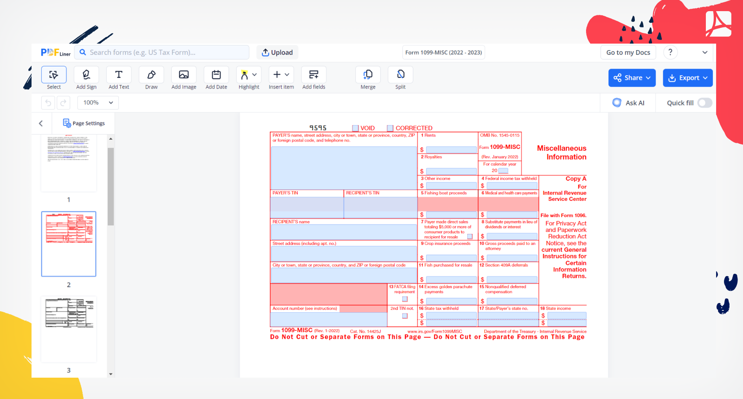Redo the last action
The height and width of the screenshot is (399, 743).
63,103
